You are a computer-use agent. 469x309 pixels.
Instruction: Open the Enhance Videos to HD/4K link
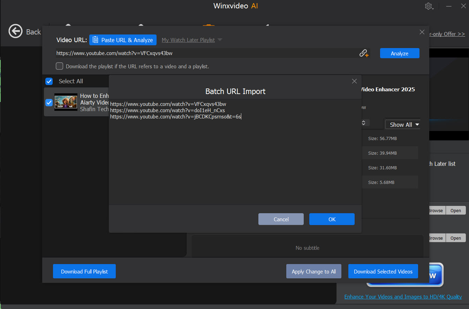(x=403, y=296)
